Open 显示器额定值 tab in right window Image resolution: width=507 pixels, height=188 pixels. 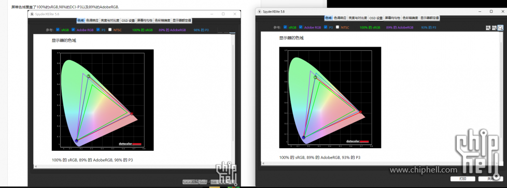pos(429,18)
